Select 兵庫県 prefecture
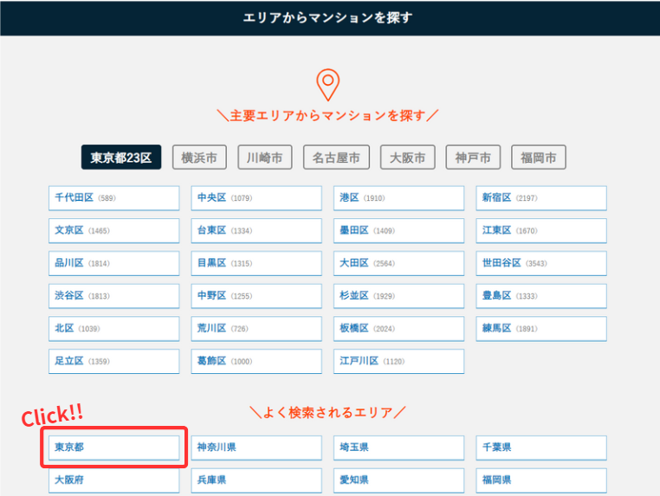The image size is (660, 496). point(256,480)
